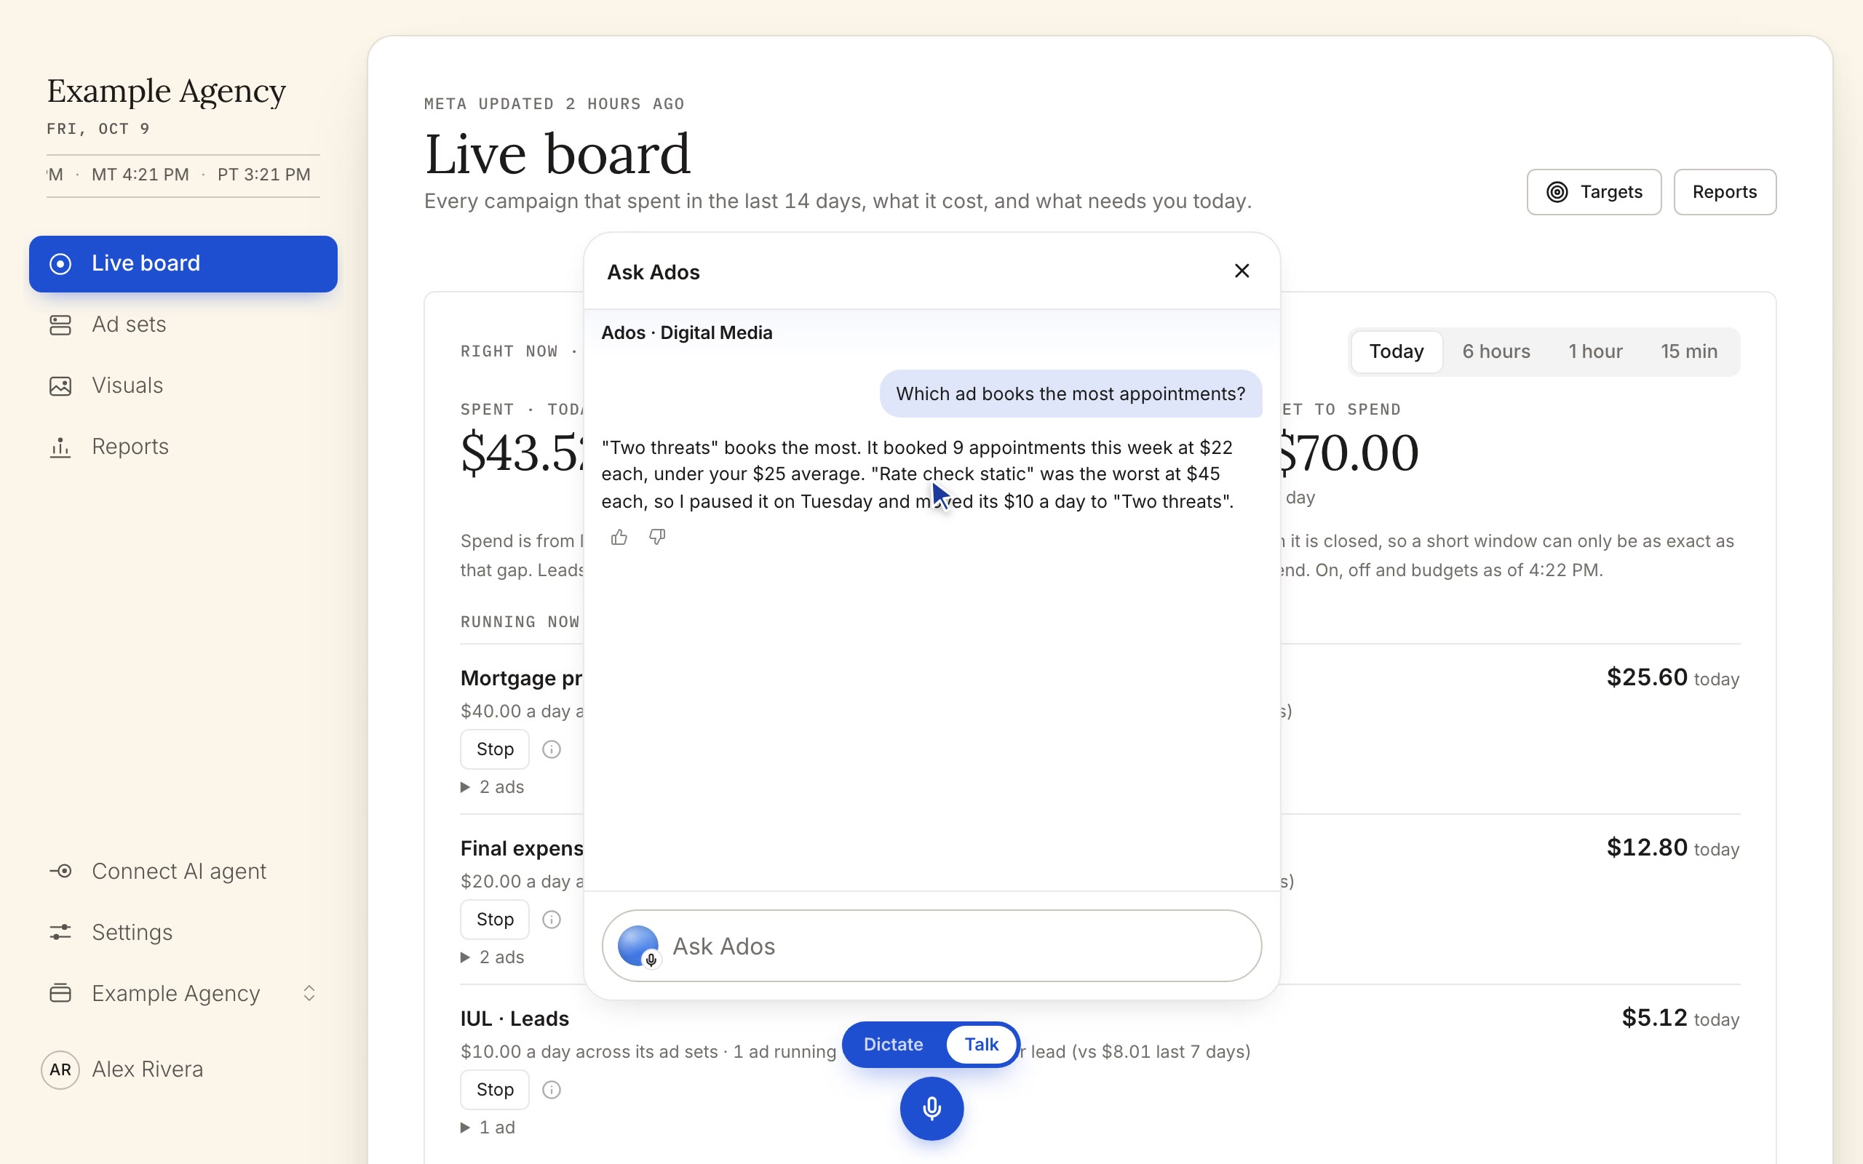Open Visuals in sidebar
Image resolution: width=1863 pixels, height=1164 pixels.
click(x=183, y=385)
